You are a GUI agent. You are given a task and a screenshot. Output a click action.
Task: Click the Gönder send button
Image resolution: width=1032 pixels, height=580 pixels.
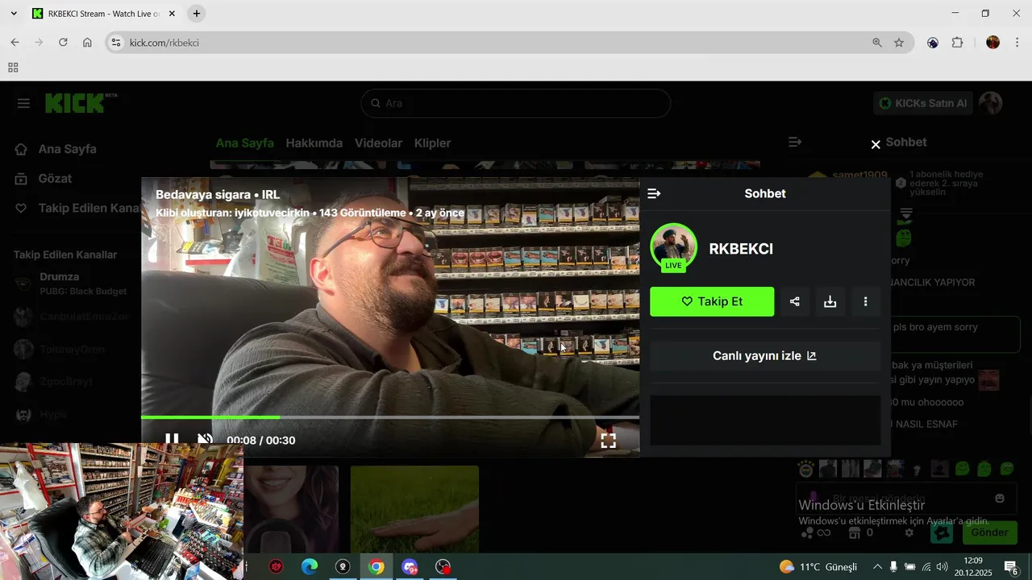[x=989, y=532]
